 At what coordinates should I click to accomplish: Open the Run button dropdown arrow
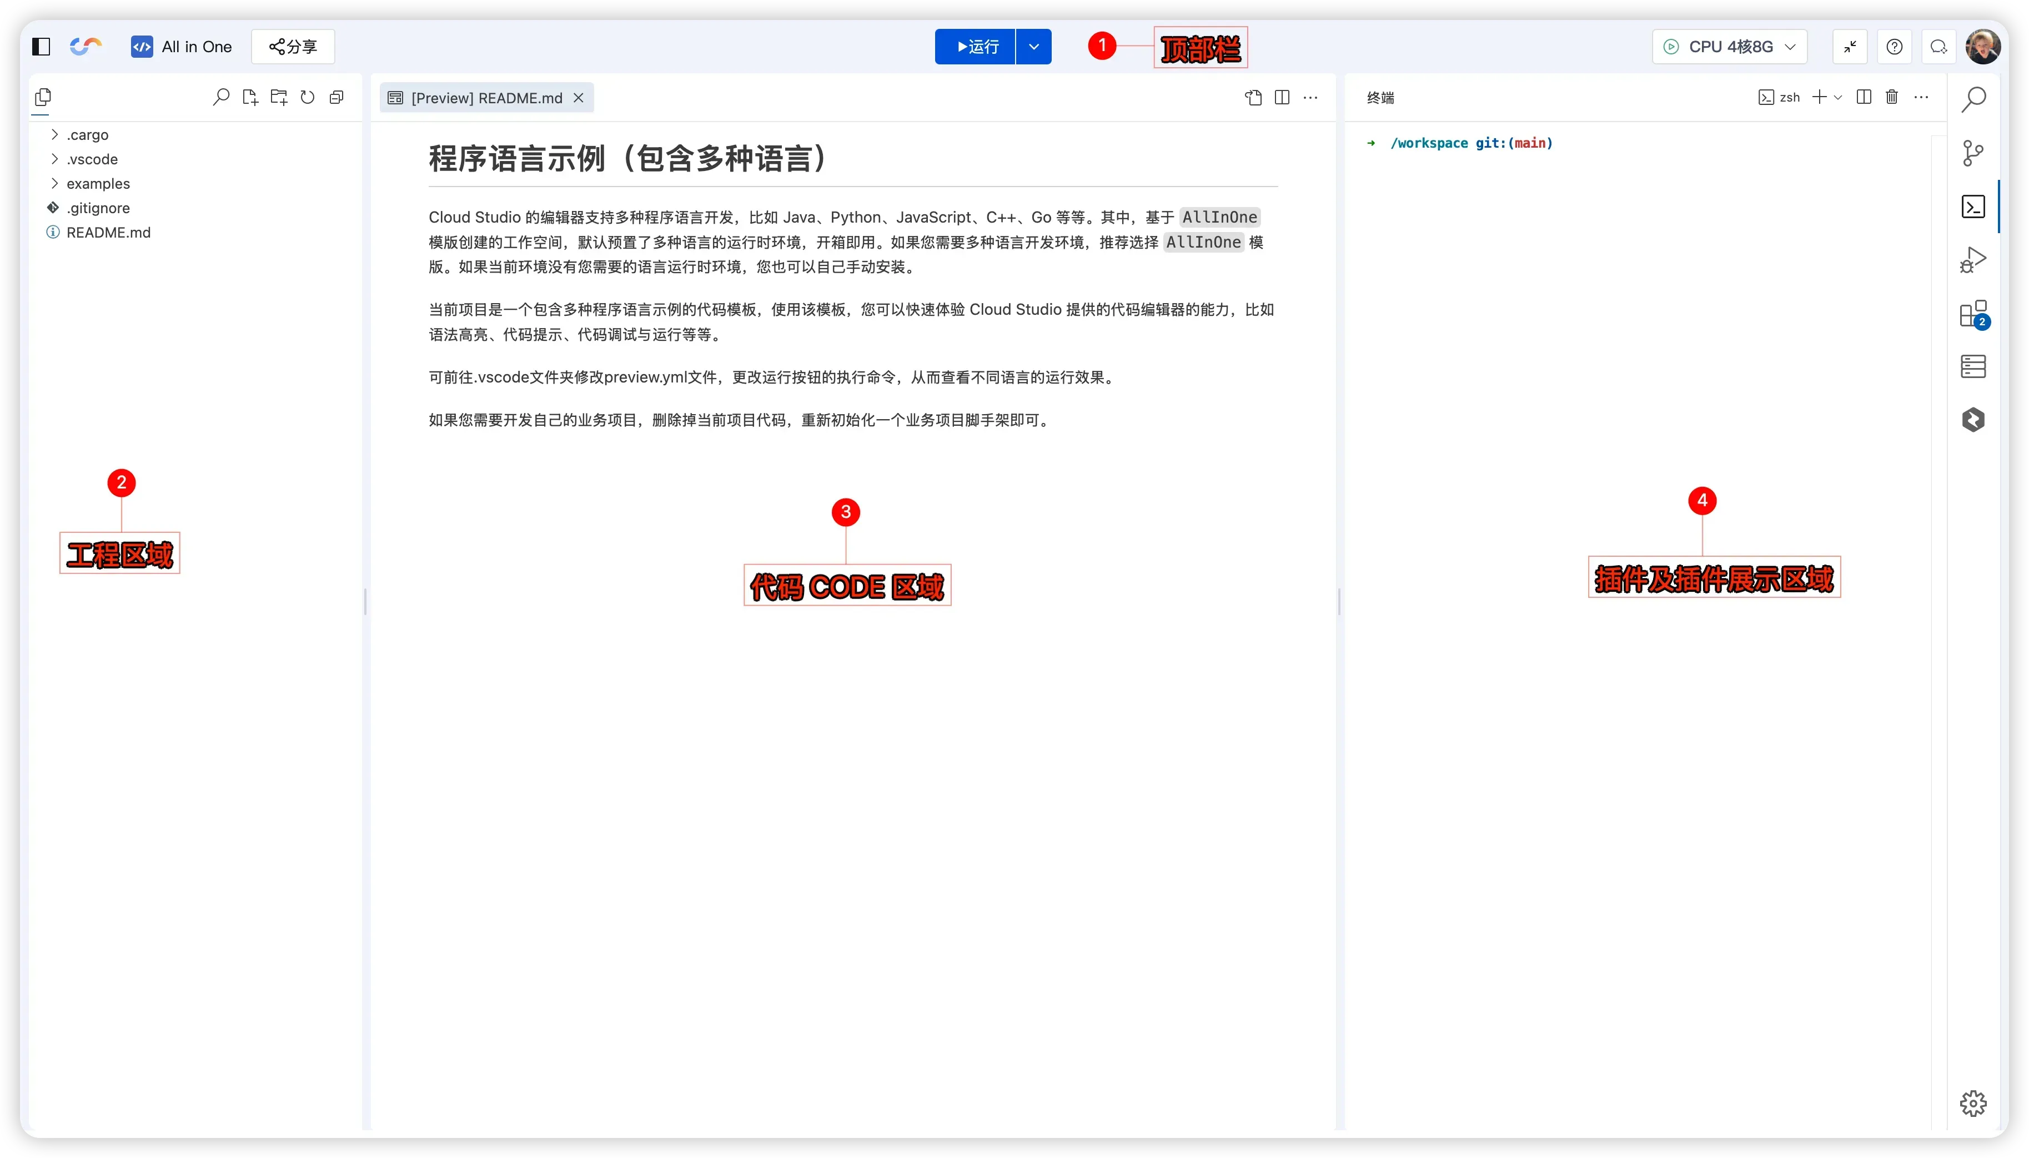[1033, 46]
